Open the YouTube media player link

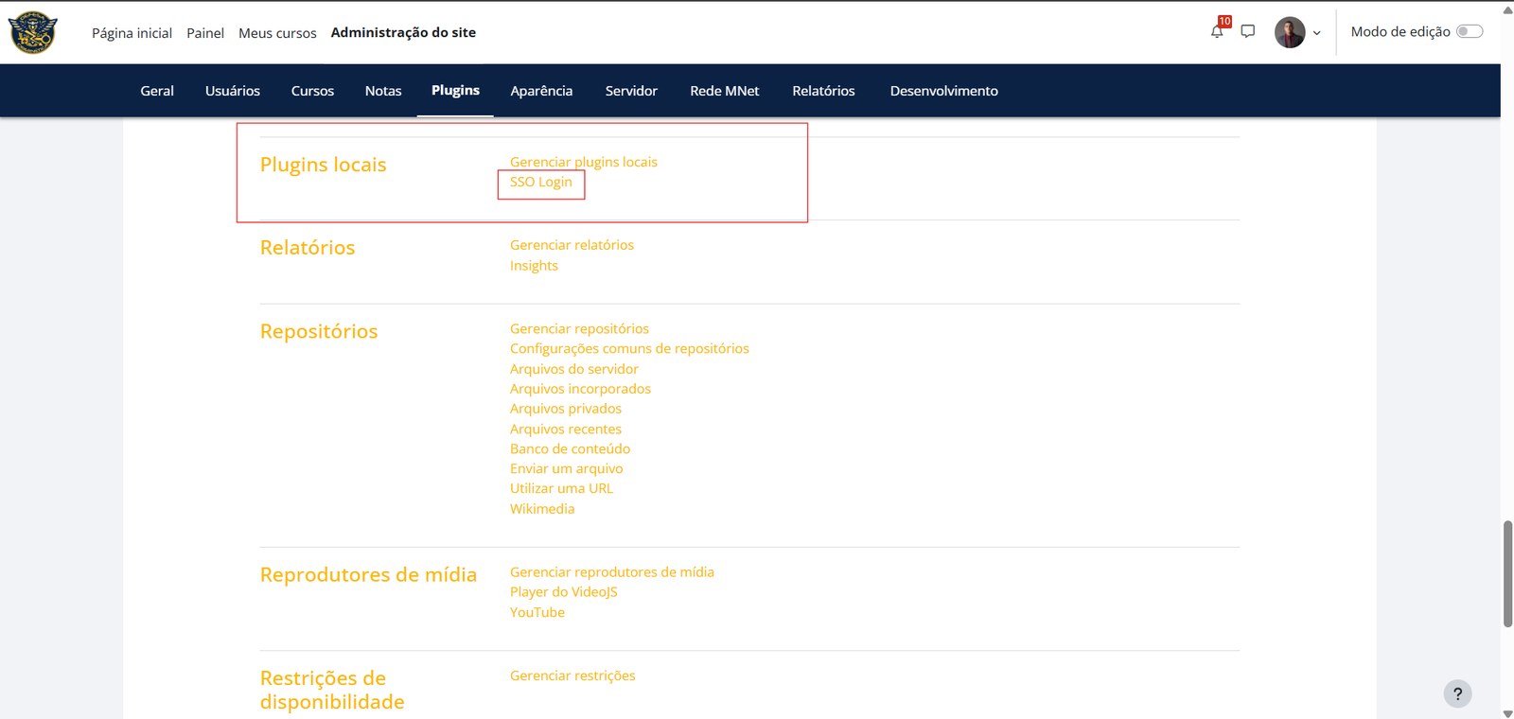537,612
